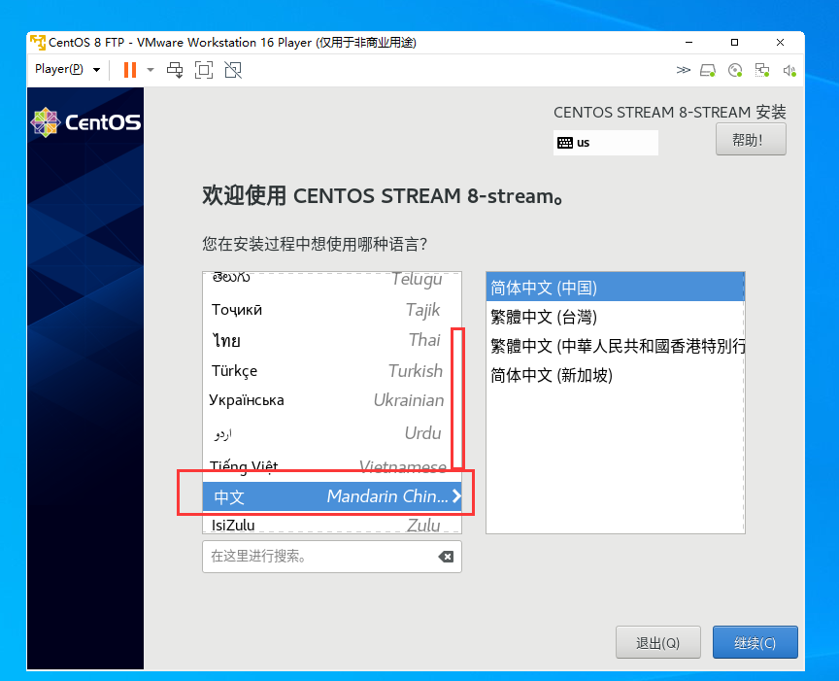Select Telugu in the language list
839x681 pixels.
(x=332, y=279)
